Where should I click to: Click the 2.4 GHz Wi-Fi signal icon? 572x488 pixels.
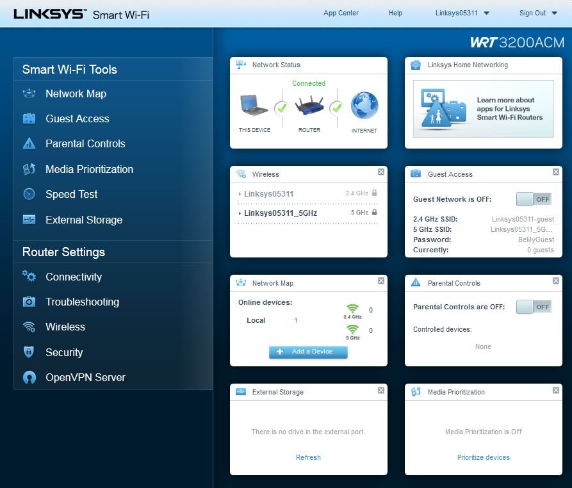pyautogui.click(x=352, y=309)
